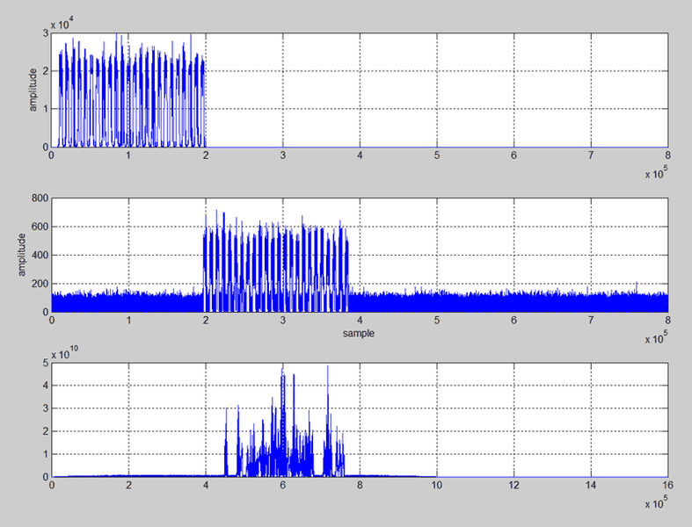Click the "8" x-axis tick on top plot
Viewport: 692px width, 527px height.
[x=667, y=155]
